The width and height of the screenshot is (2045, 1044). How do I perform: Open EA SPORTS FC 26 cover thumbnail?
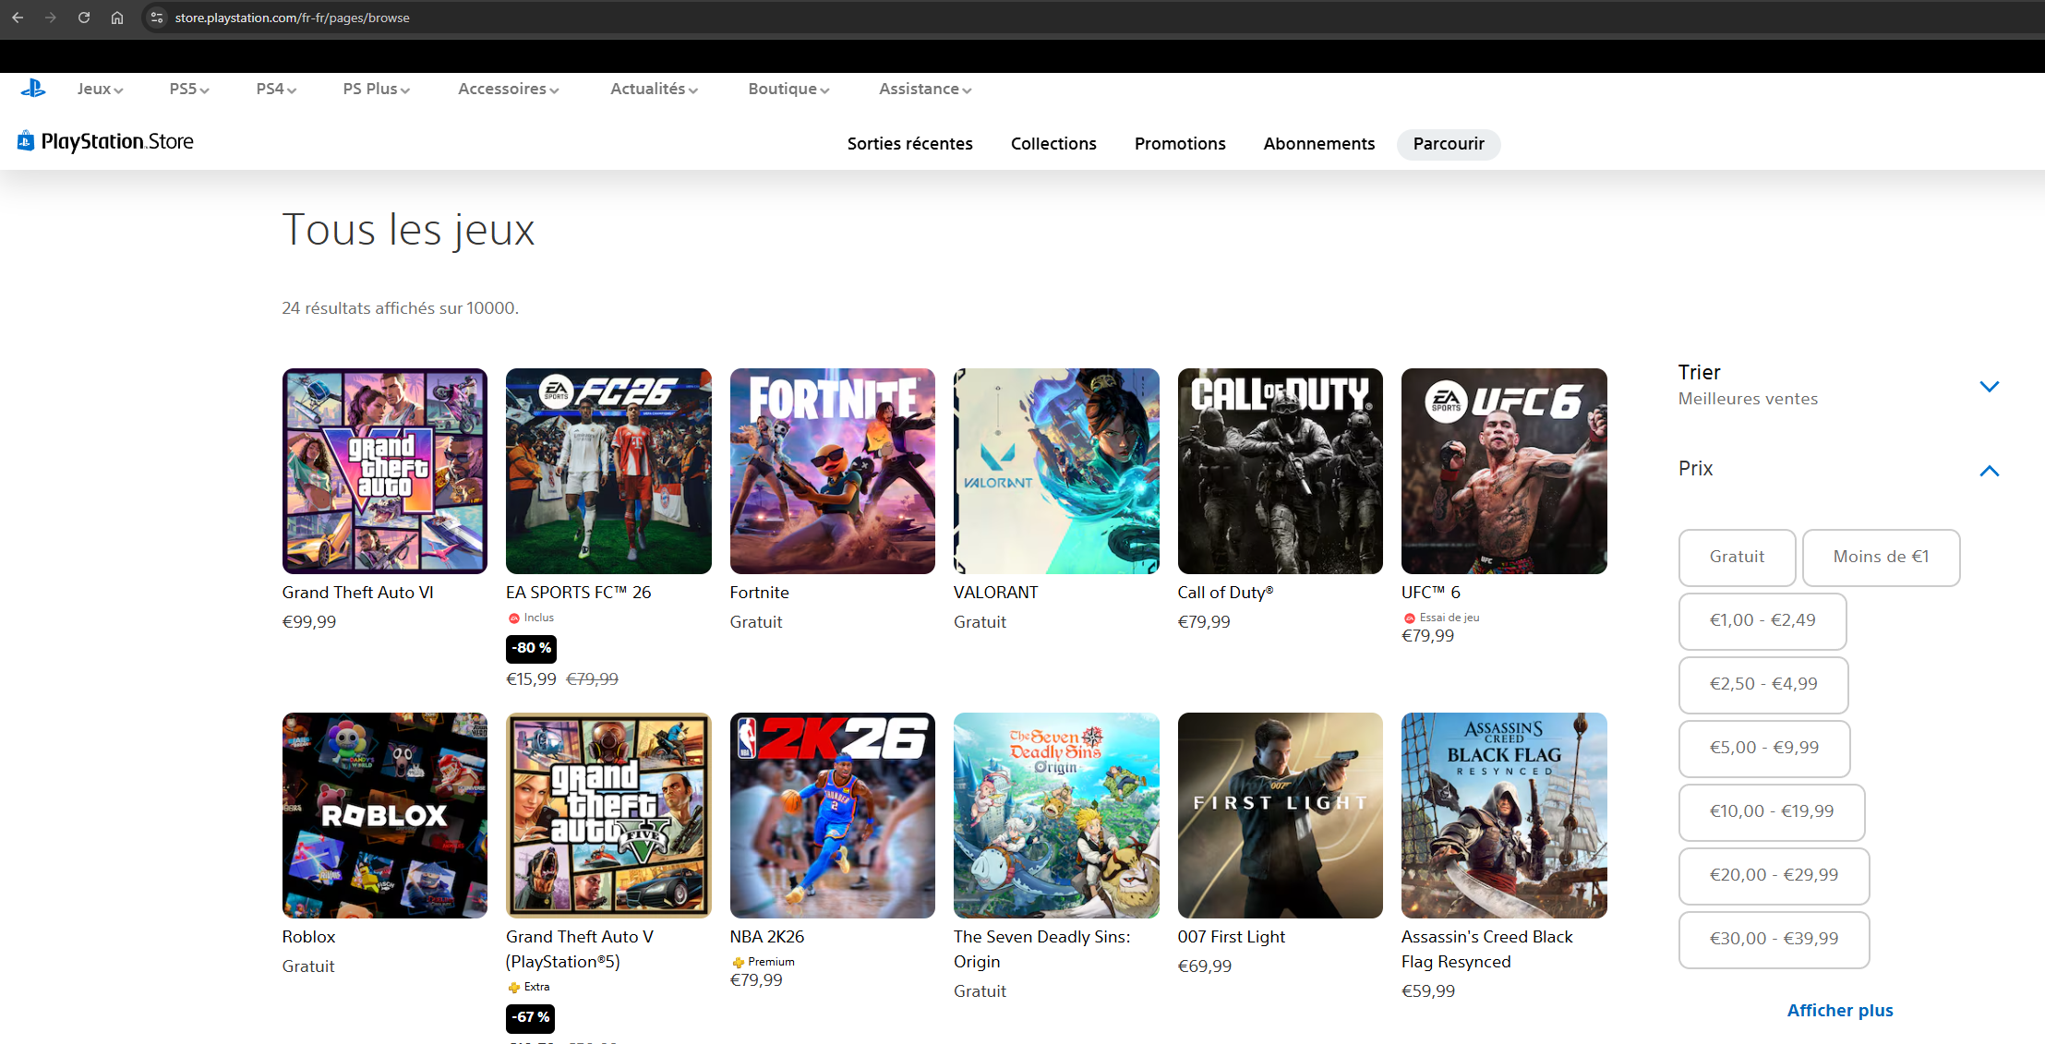point(608,472)
